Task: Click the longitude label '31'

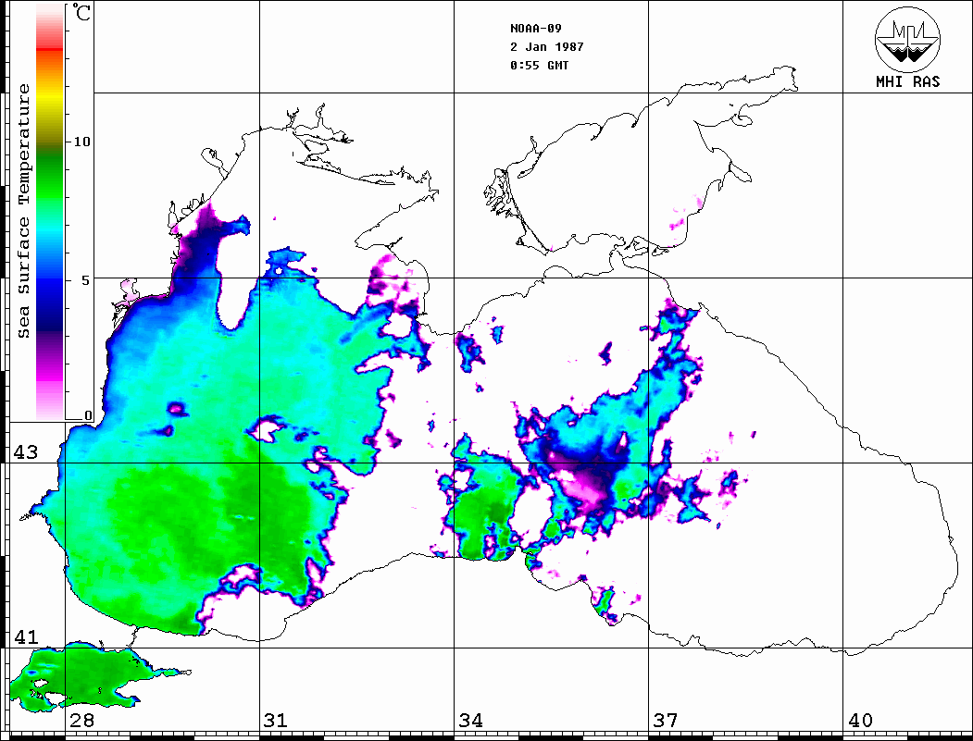Action: coord(276,720)
